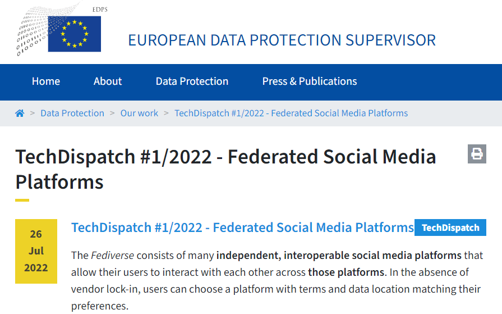Click the home icon in breadcrumb
Viewport: 502px width, 314px height.
(20, 113)
